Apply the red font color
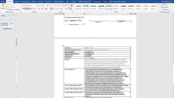 pos(46,9)
